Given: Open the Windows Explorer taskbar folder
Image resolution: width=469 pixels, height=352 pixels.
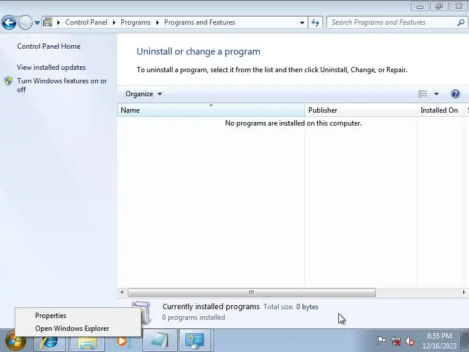Looking at the screenshot, I should click(87, 341).
